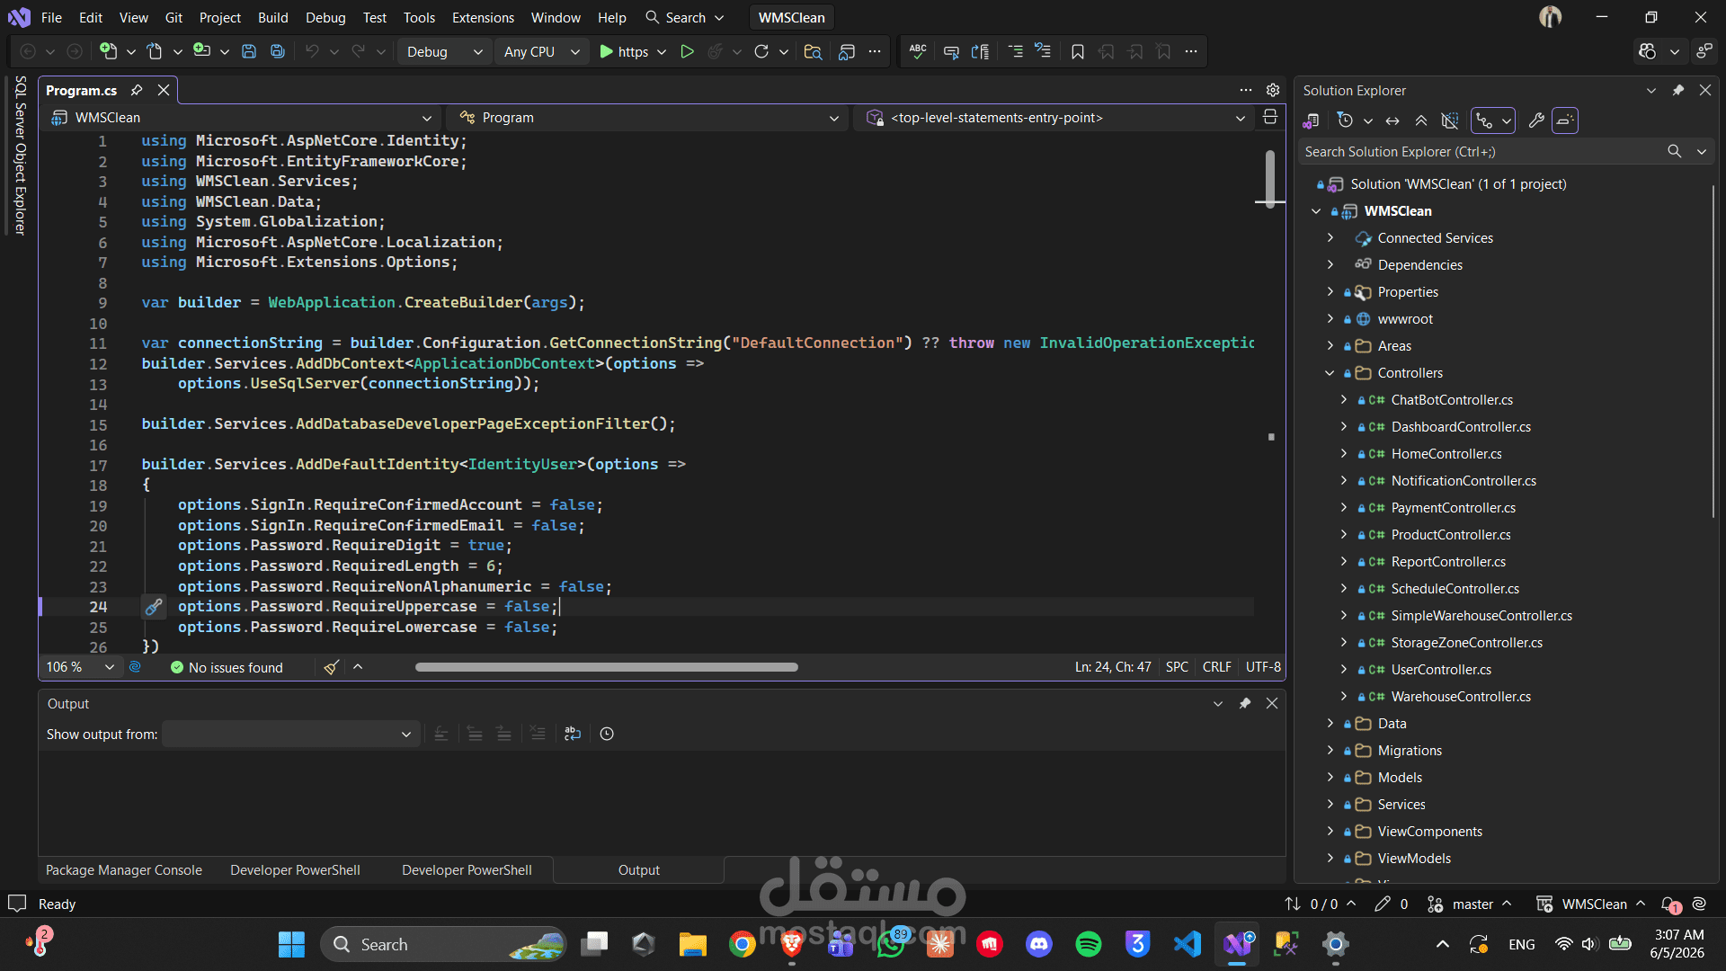Image resolution: width=1726 pixels, height=971 pixels.
Task: Switch to the Package Manager Console tab
Action: (124, 869)
